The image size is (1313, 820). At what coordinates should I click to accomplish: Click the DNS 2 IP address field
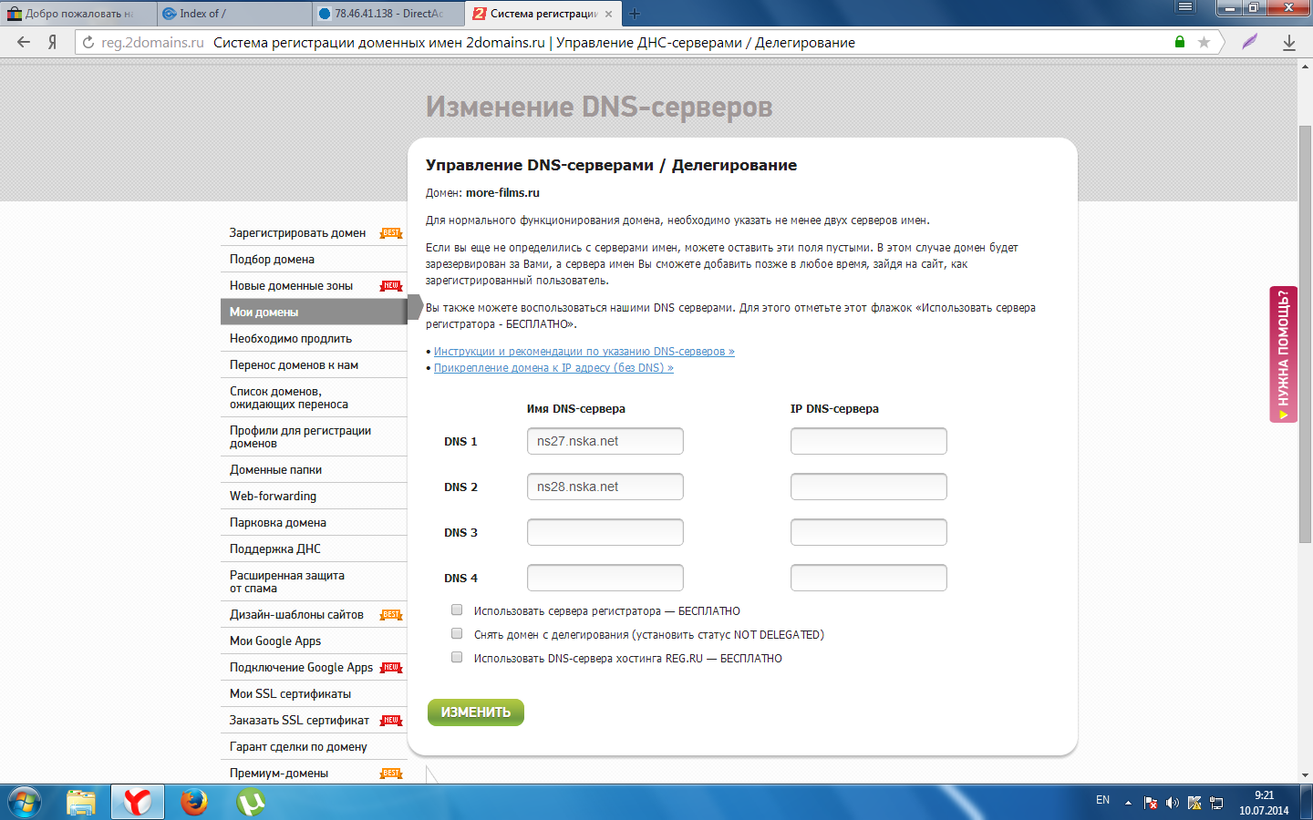click(x=869, y=487)
